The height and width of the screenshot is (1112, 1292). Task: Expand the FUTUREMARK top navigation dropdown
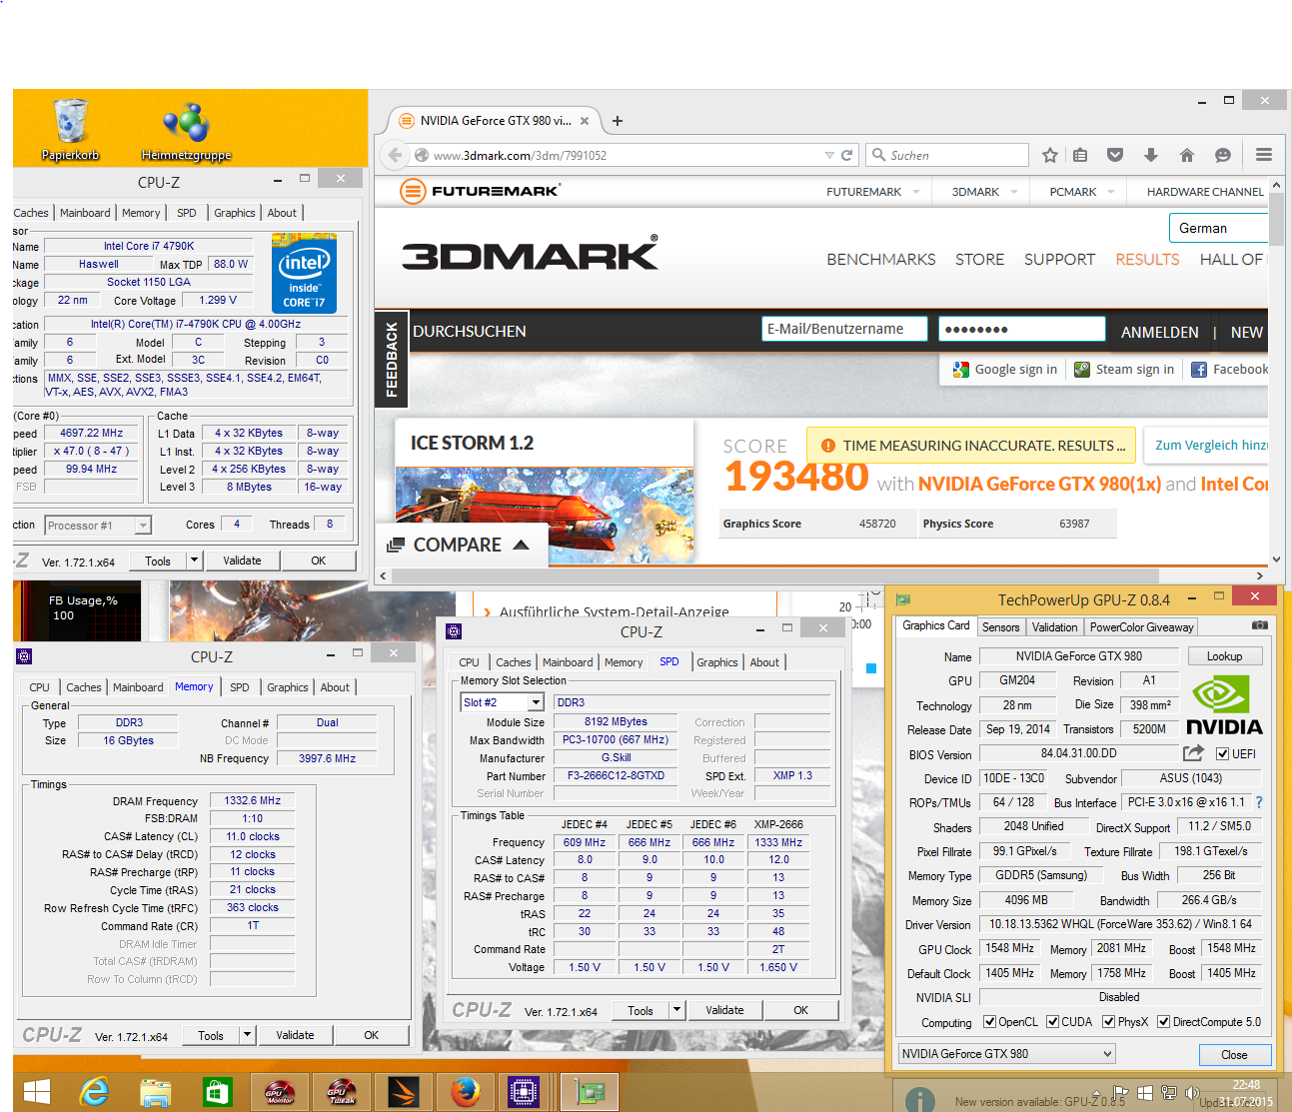pyautogui.click(x=915, y=192)
